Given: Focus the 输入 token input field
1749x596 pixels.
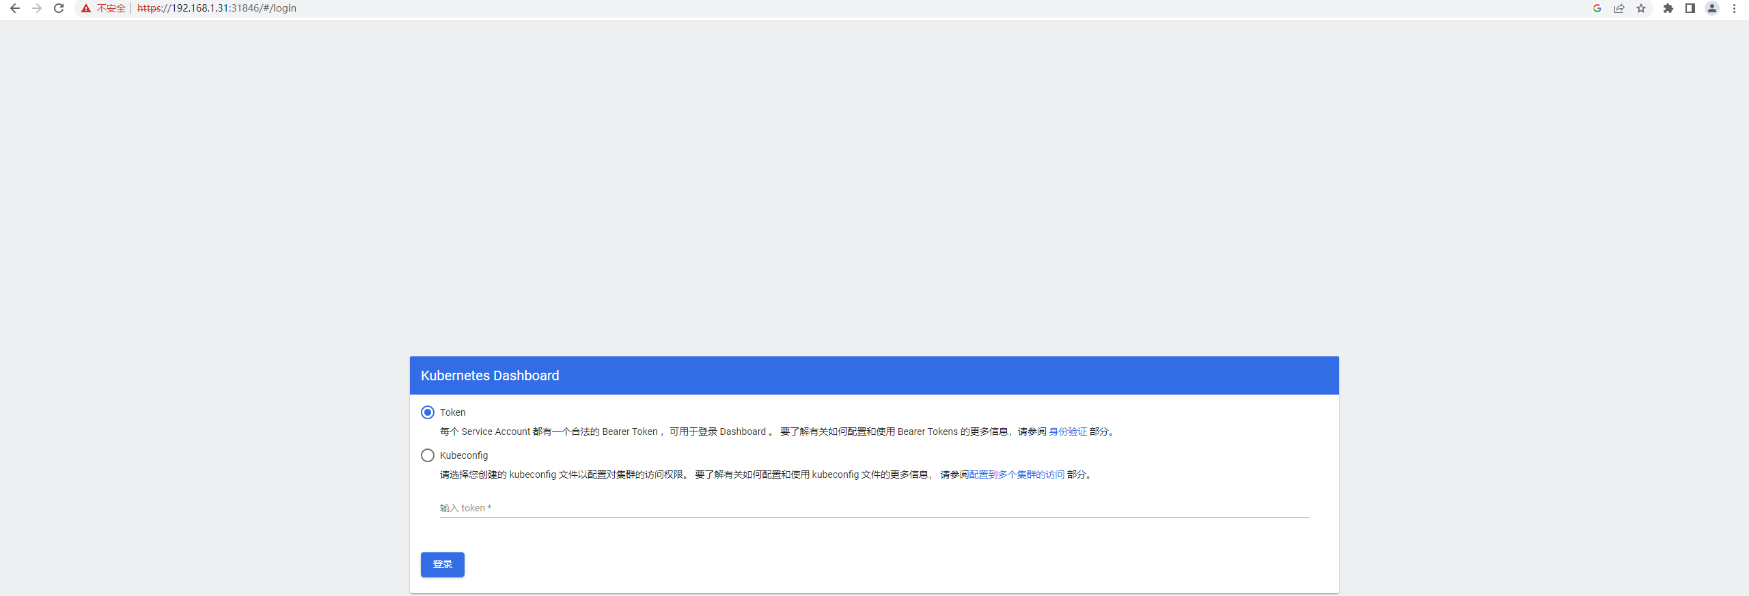Looking at the screenshot, I should pos(874,508).
